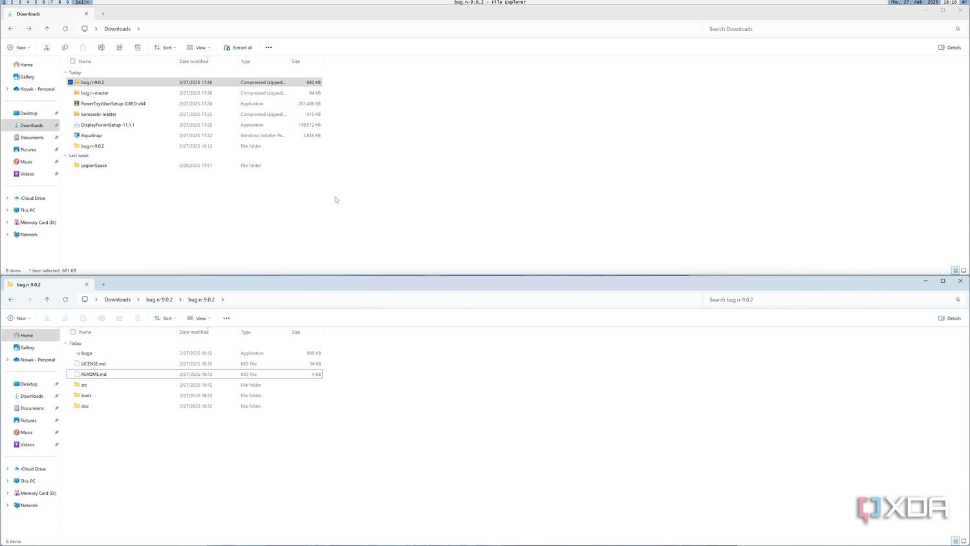
Task: Click search magnifier in Downloads window
Action: click(958, 29)
